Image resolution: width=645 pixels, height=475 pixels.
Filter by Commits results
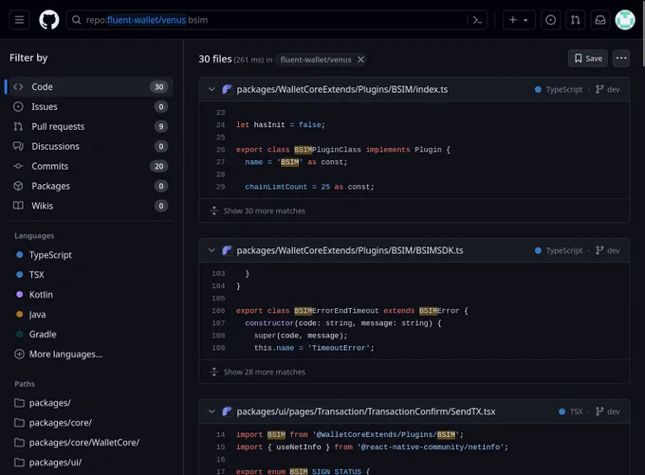point(91,166)
